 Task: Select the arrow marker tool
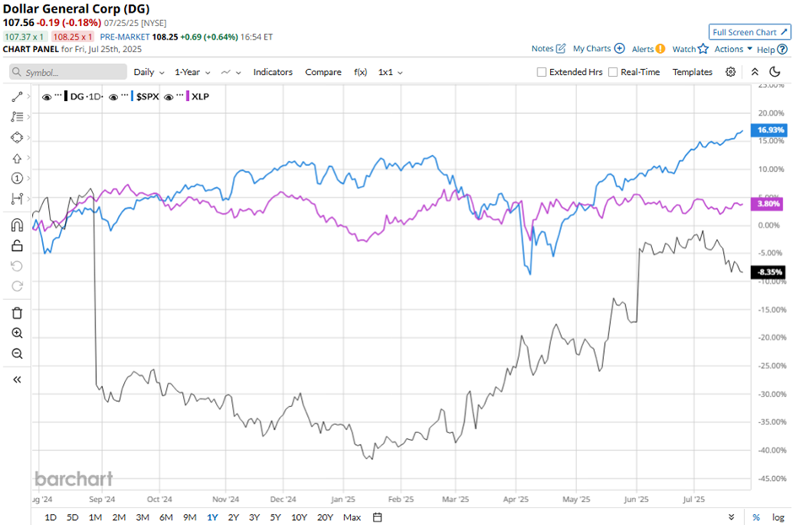coord(17,158)
